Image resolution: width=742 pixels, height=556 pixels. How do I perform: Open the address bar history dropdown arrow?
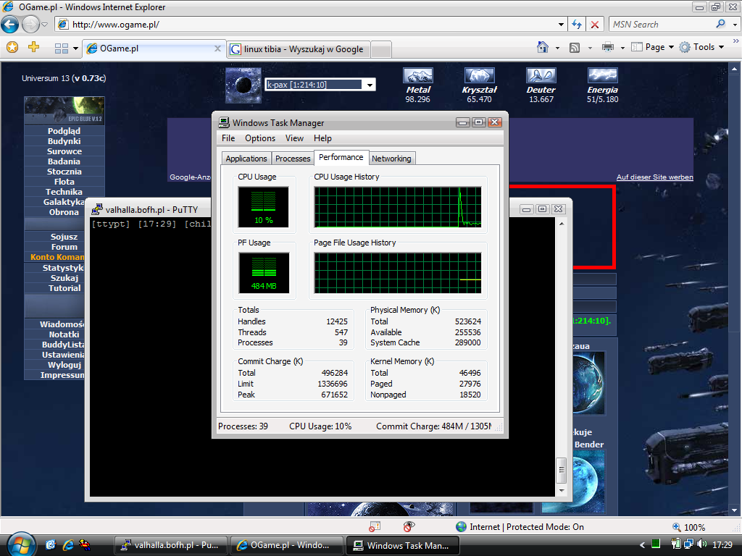coord(562,25)
